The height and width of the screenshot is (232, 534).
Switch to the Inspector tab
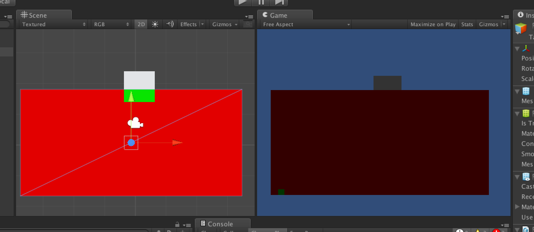524,15
